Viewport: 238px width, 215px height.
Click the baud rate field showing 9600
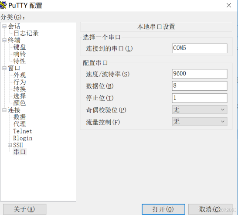200,74
